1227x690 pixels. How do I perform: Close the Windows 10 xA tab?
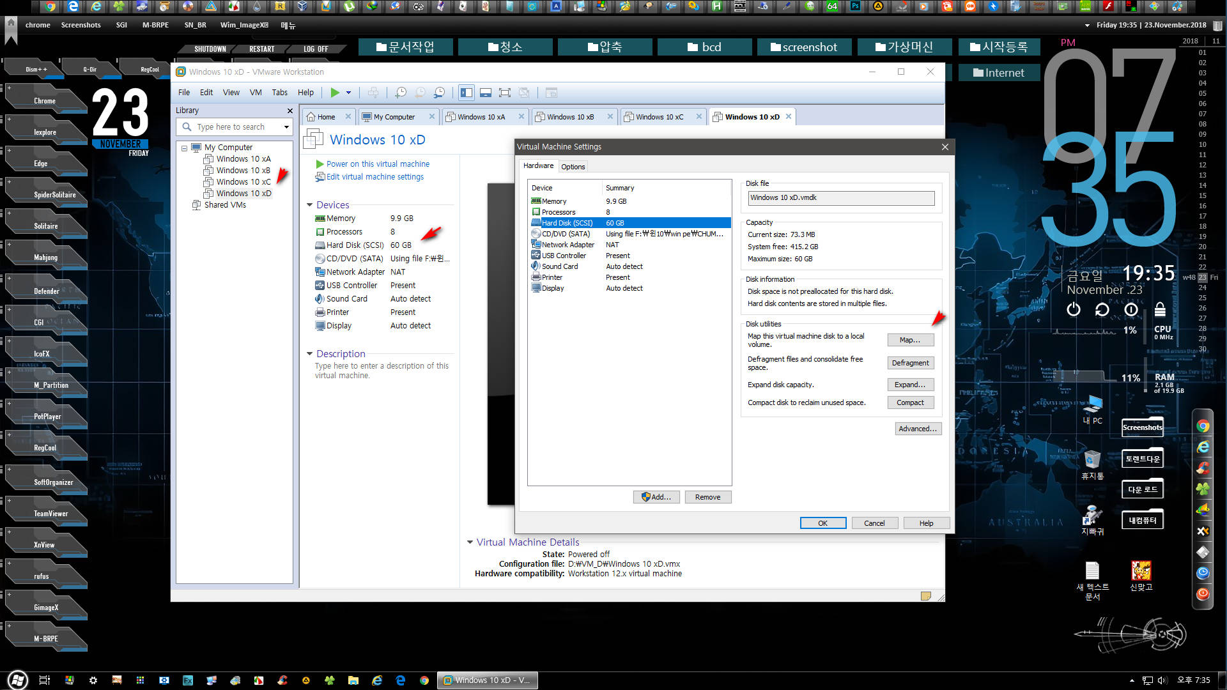(521, 116)
